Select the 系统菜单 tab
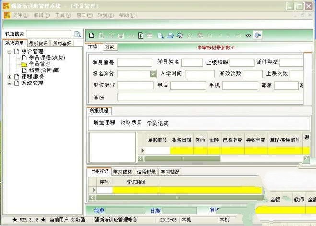316x226 pixels. [x=14, y=43]
